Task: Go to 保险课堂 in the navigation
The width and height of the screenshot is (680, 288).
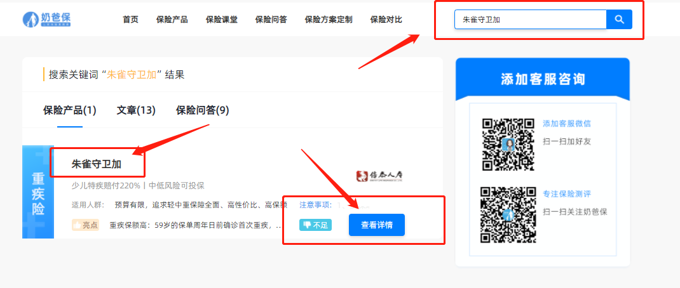Action: pos(222,20)
